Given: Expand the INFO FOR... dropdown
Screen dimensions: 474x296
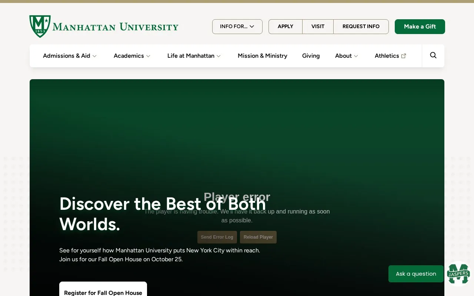Looking at the screenshot, I should coord(237,27).
